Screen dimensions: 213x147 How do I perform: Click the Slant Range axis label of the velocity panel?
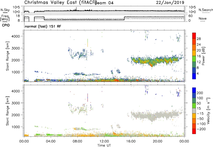pos(7,111)
